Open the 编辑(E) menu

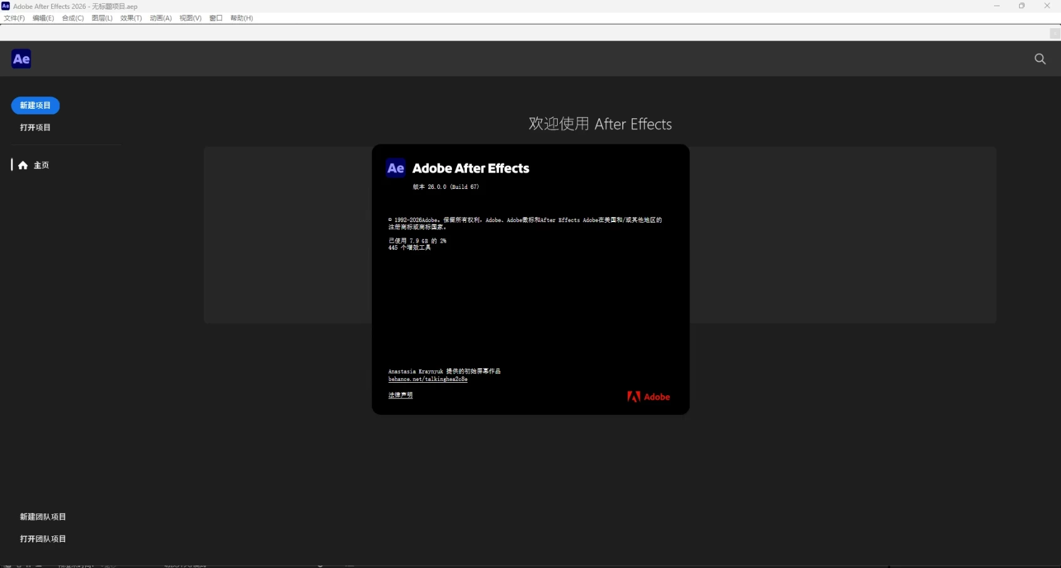click(43, 18)
